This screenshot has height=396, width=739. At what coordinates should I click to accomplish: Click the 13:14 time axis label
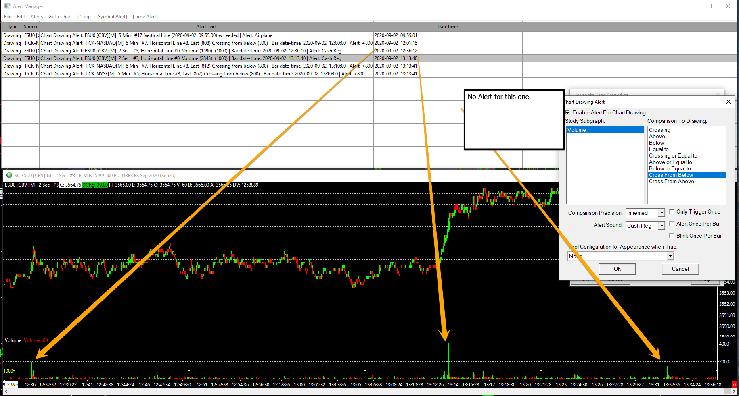click(x=453, y=385)
